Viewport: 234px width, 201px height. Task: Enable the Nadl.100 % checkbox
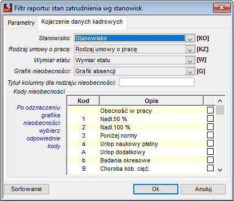[x=210, y=127]
